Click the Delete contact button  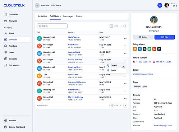143,37
